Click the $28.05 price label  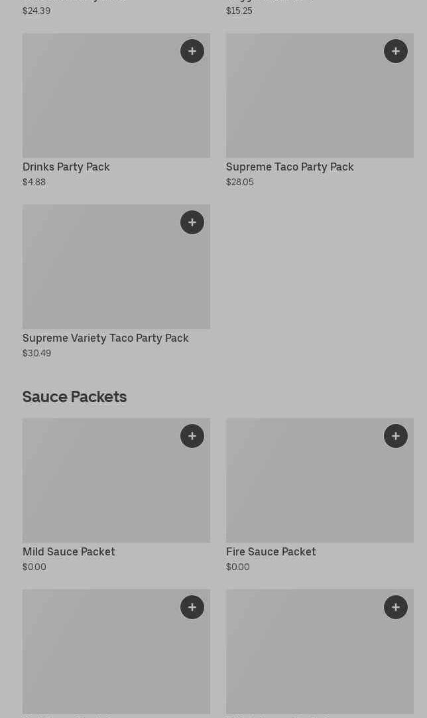pyautogui.click(x=240, y=182)
